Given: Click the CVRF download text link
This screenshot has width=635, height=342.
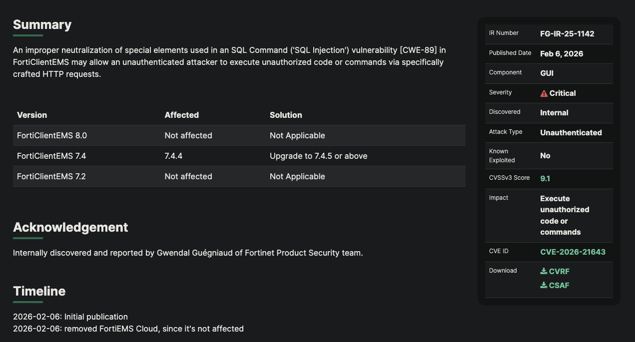Looking at the screenshot, I should point(559,272).
